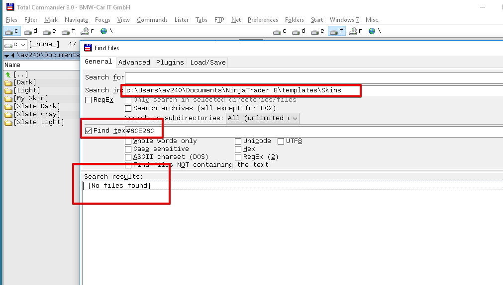
Task: Select drive f in the right drive bar
Action: tap(337, 31)
